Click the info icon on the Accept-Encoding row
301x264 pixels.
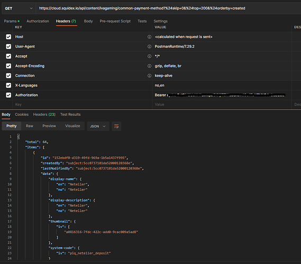tap(149, 66)
